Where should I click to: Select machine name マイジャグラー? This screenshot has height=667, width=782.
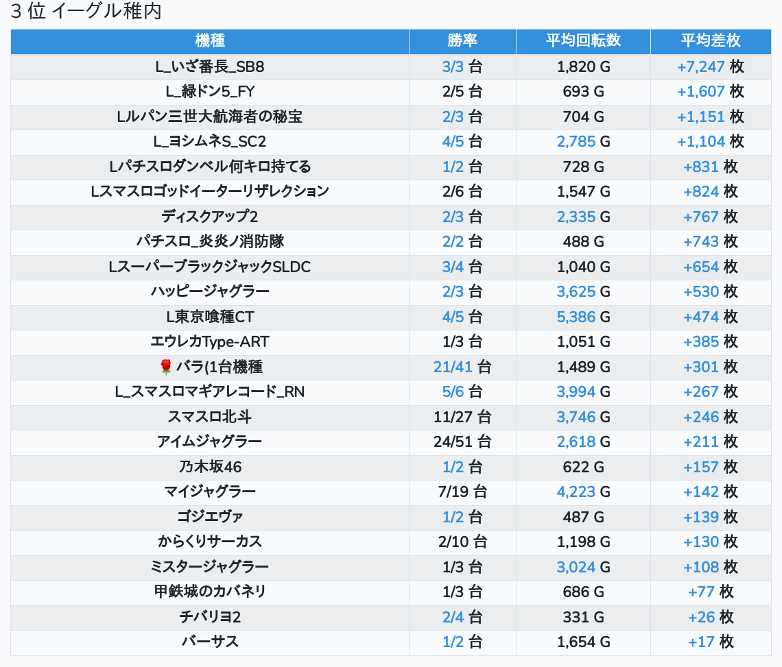(x=210, y=492)
